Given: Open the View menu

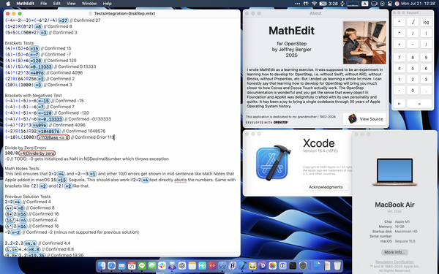Looking at the screenshot, I should (71, 4).
